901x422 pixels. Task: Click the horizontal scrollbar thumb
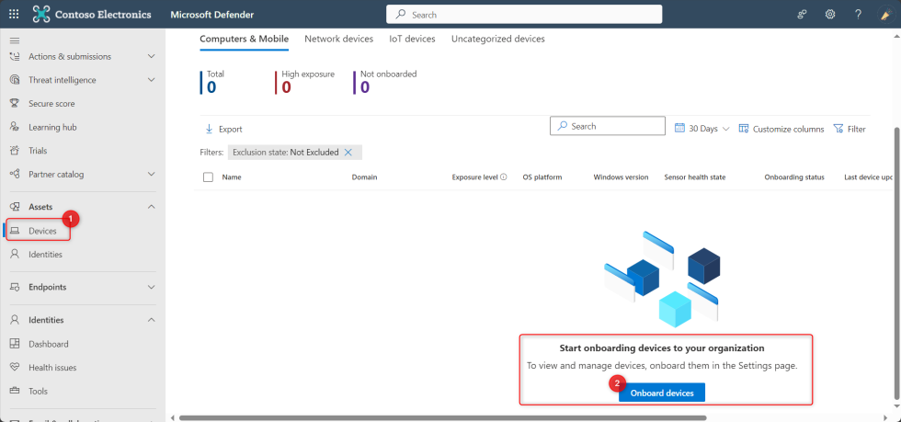pyautogui.click(x=442, y=418)
